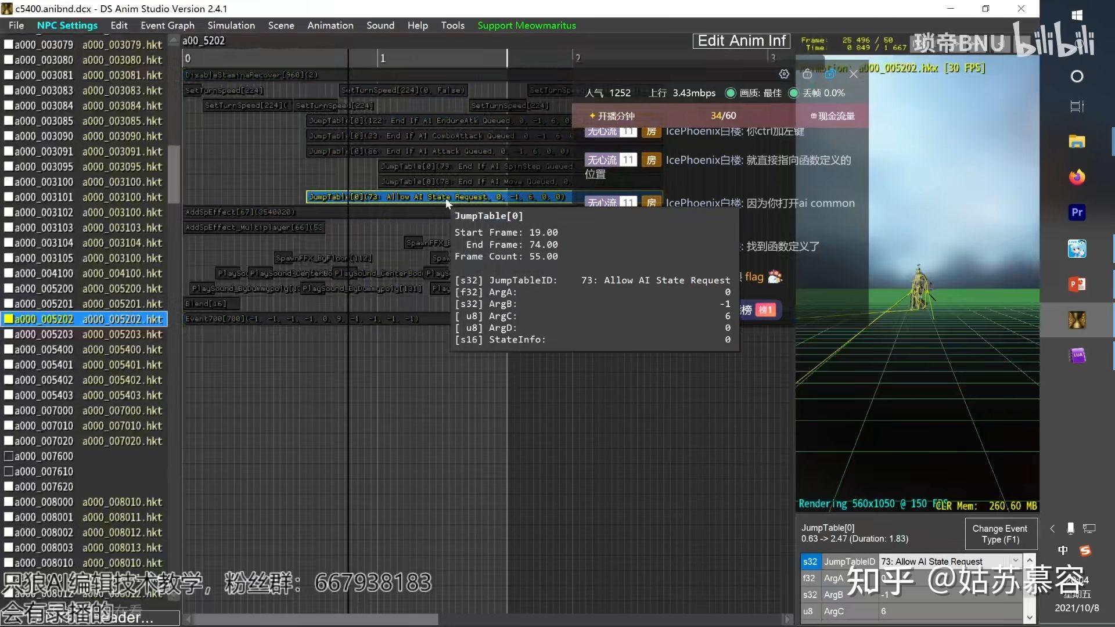Check the a000_005400 animation checkbox

9,349
